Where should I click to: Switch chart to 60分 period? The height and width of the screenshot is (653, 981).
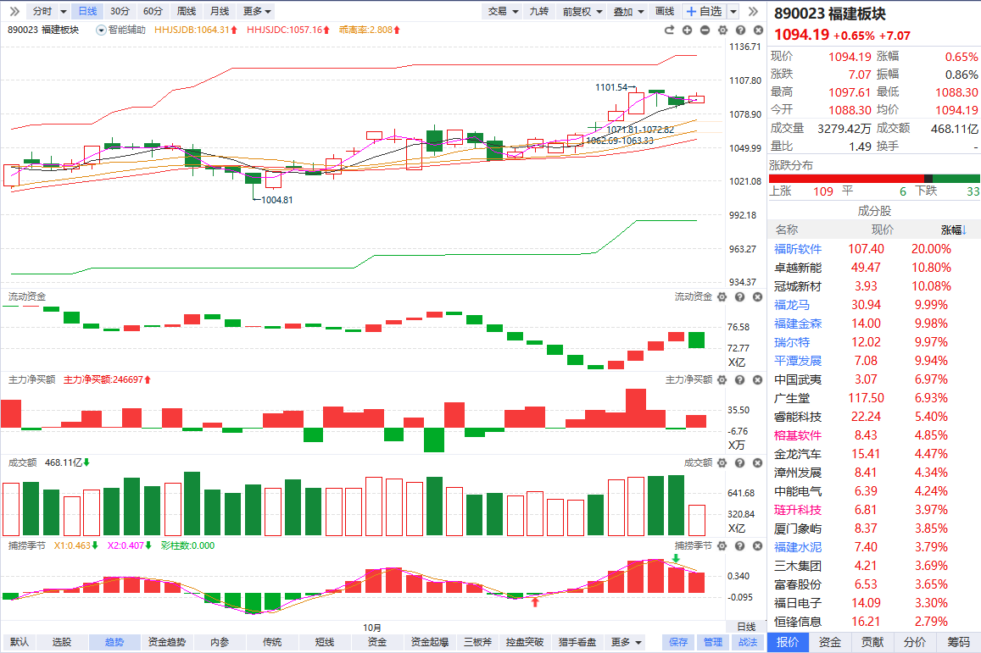click(x=153, y=11)
